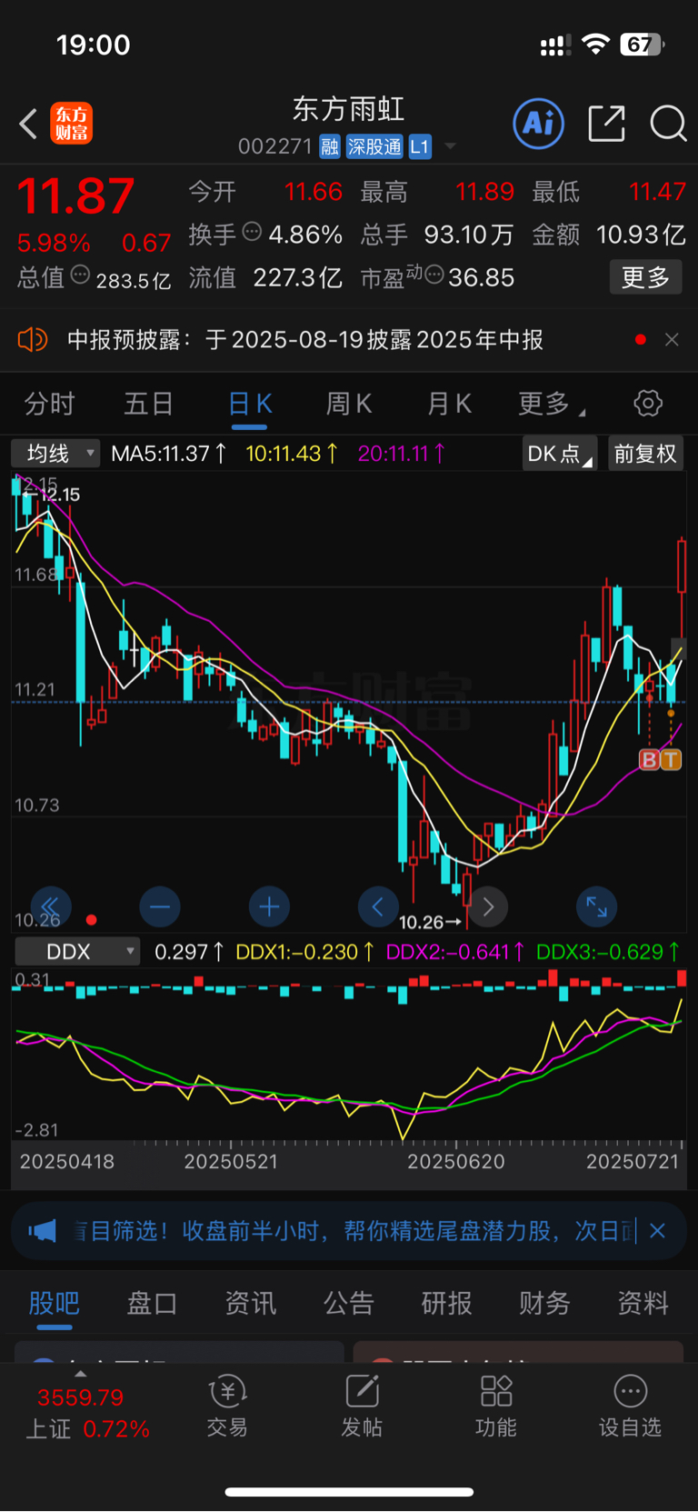The image size is (698, 1512).
Task: Select 日K chart tab
Action: pyautogui.click(x=250, y=404)
